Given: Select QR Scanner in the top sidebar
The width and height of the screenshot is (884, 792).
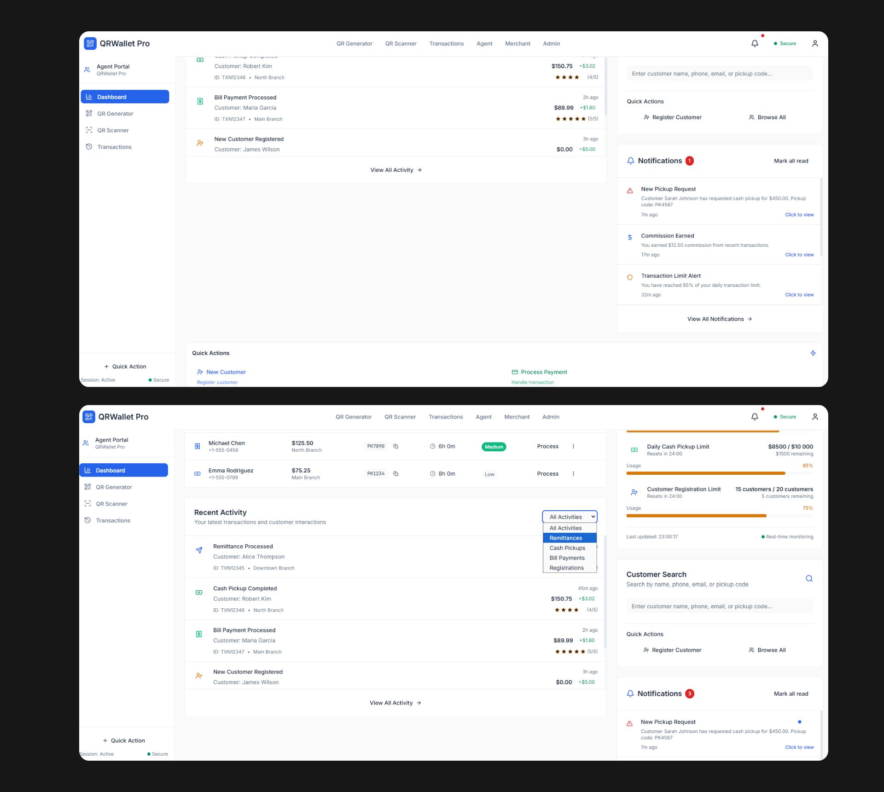Looking at the screenshot, I should point(113,130).
